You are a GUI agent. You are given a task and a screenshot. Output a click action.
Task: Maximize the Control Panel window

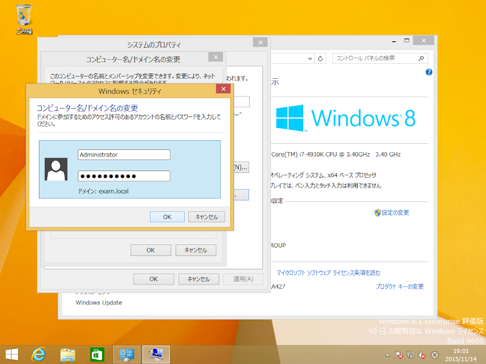(x=406, y=41)
